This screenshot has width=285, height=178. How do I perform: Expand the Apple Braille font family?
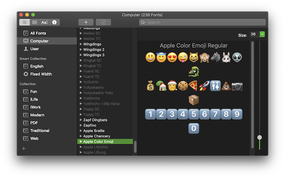point(81,131)
